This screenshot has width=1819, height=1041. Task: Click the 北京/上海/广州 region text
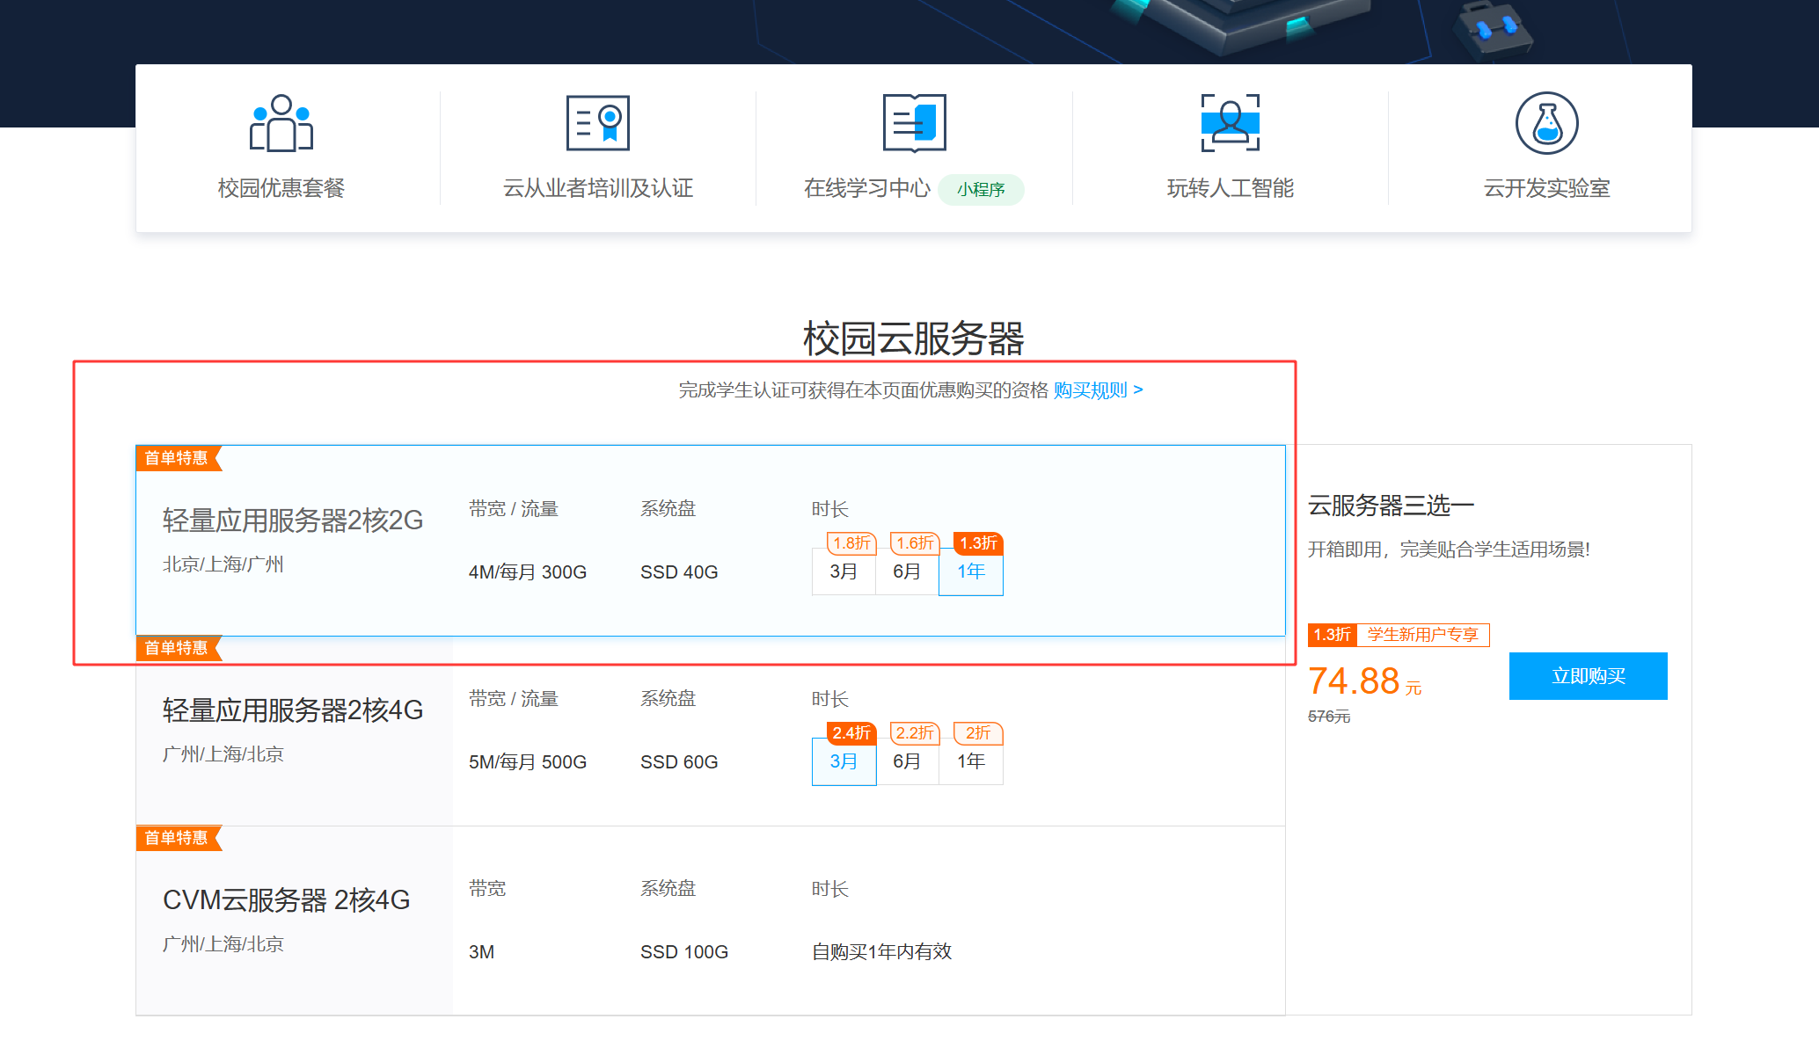click(223, 564)
